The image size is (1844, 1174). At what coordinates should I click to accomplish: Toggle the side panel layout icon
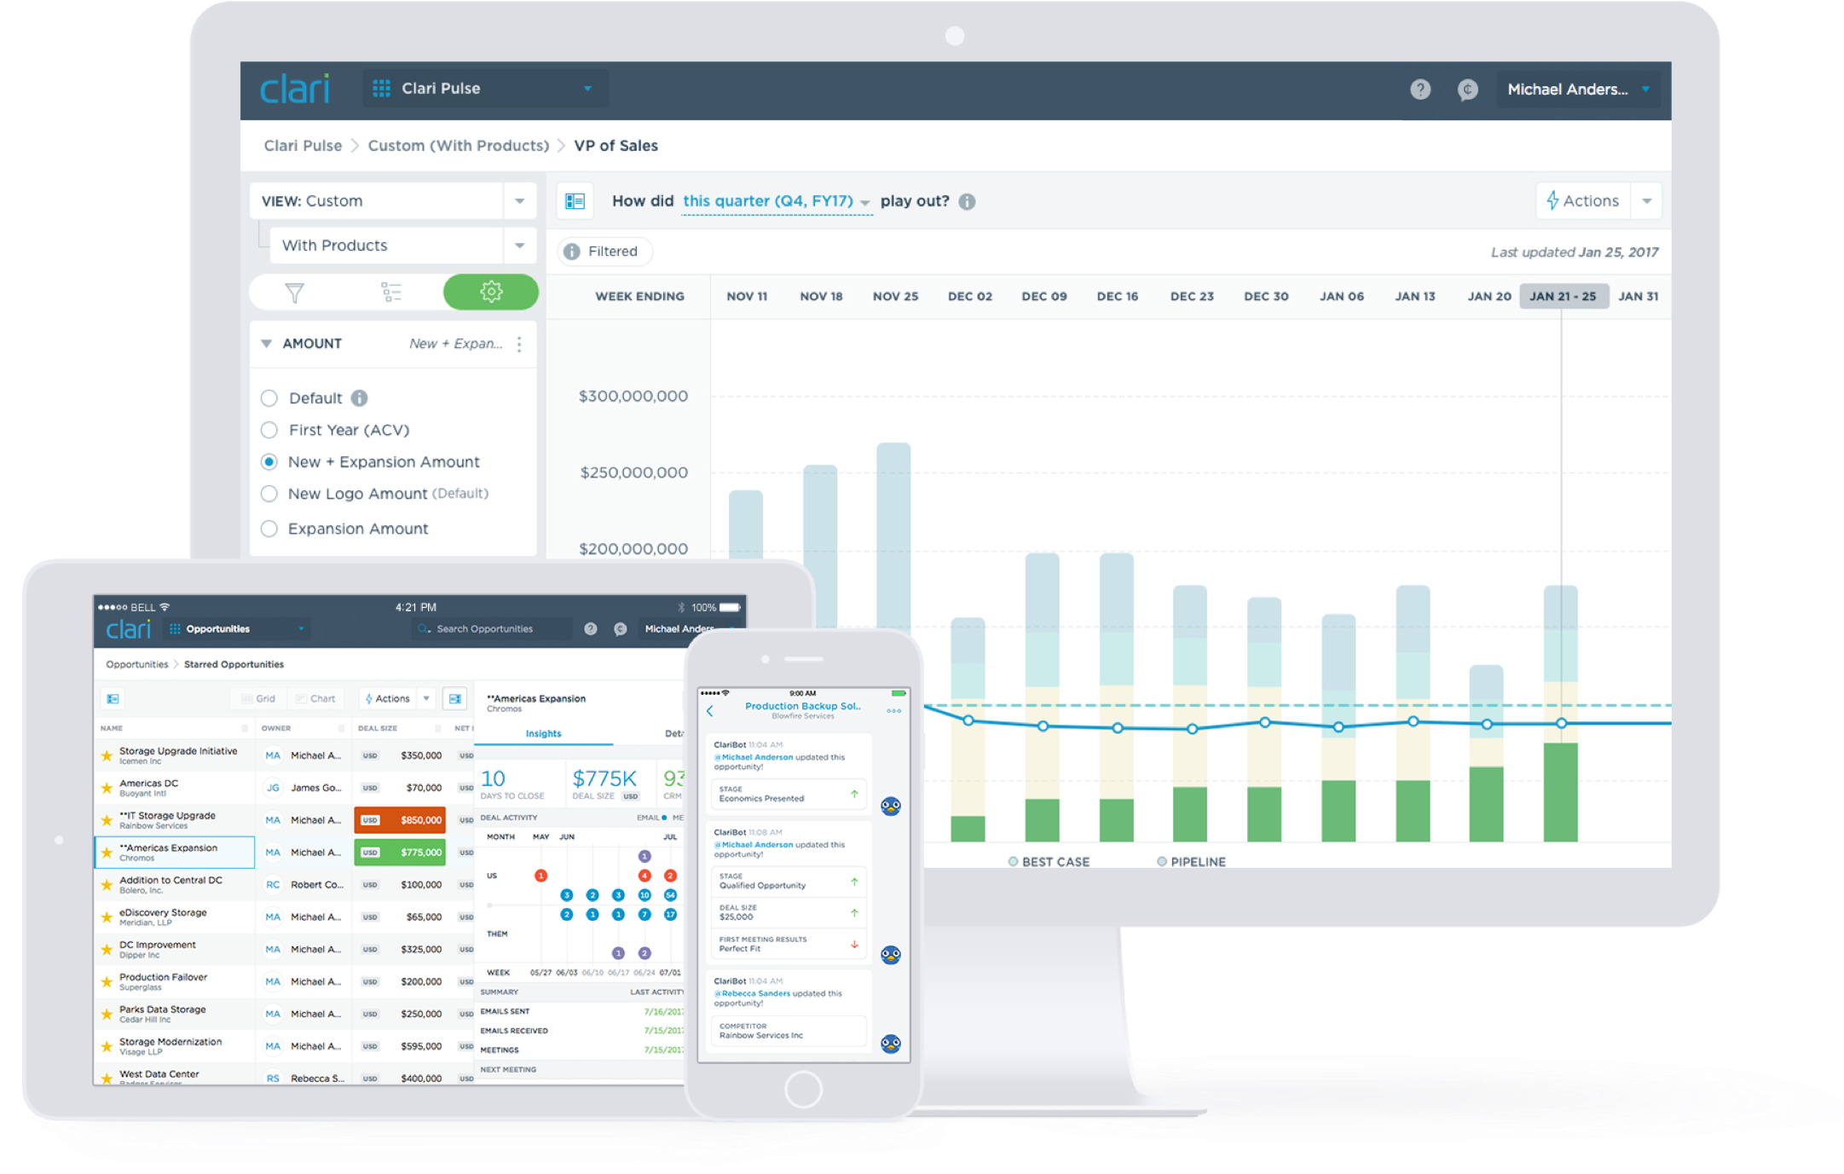coord(575,201)
